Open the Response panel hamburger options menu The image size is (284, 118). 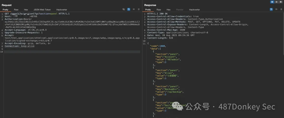coord(281,9)
